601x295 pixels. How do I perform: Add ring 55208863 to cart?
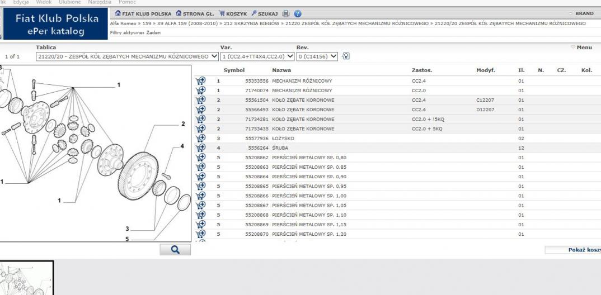pyautogui.click(x=200, y=167)
